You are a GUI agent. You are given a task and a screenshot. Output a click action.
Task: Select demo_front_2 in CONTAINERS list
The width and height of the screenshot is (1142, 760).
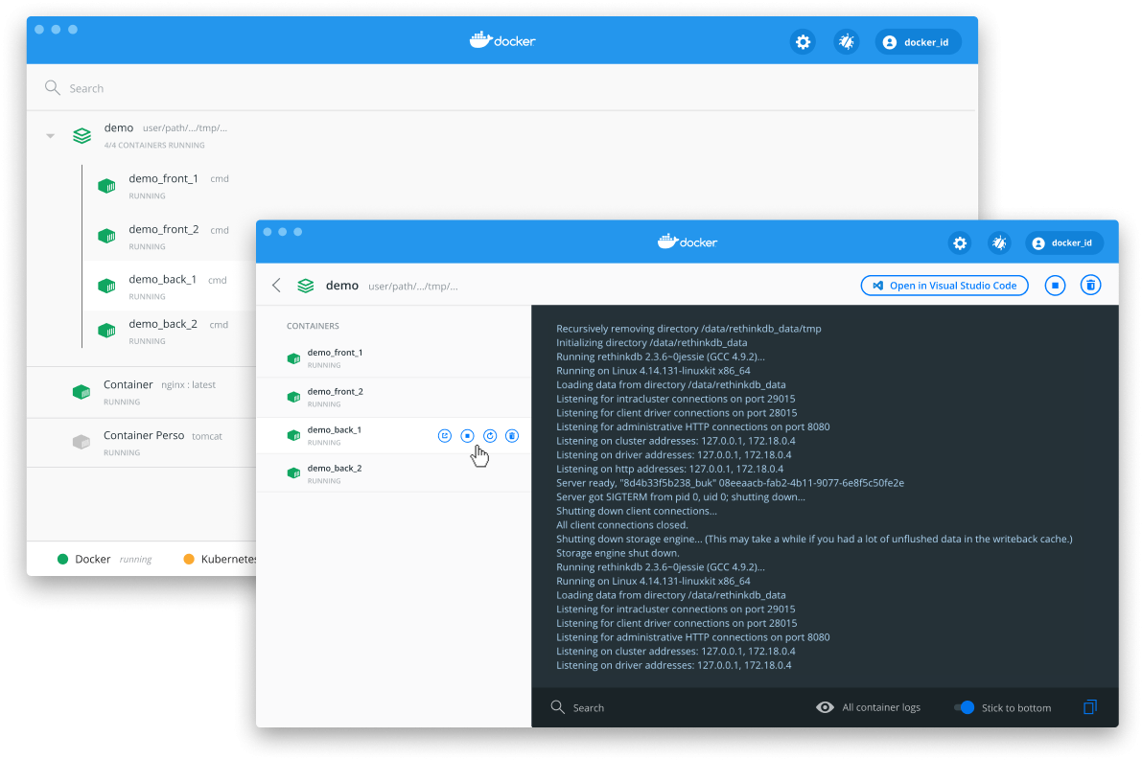[x=393, y=397]
